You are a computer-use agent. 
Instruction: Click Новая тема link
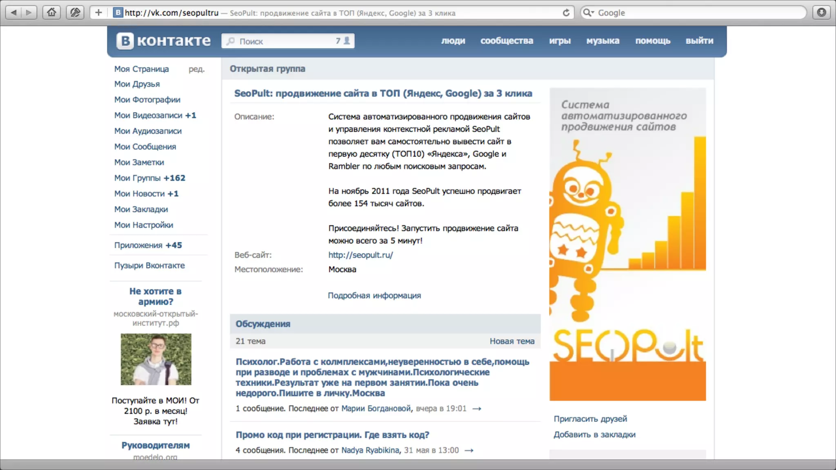click(512, 341)
